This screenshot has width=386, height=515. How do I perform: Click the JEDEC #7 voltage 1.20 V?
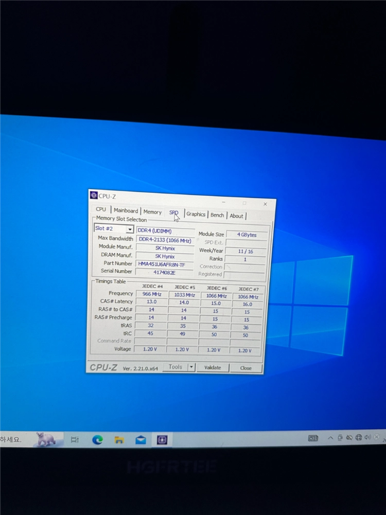tap(245, 351)
